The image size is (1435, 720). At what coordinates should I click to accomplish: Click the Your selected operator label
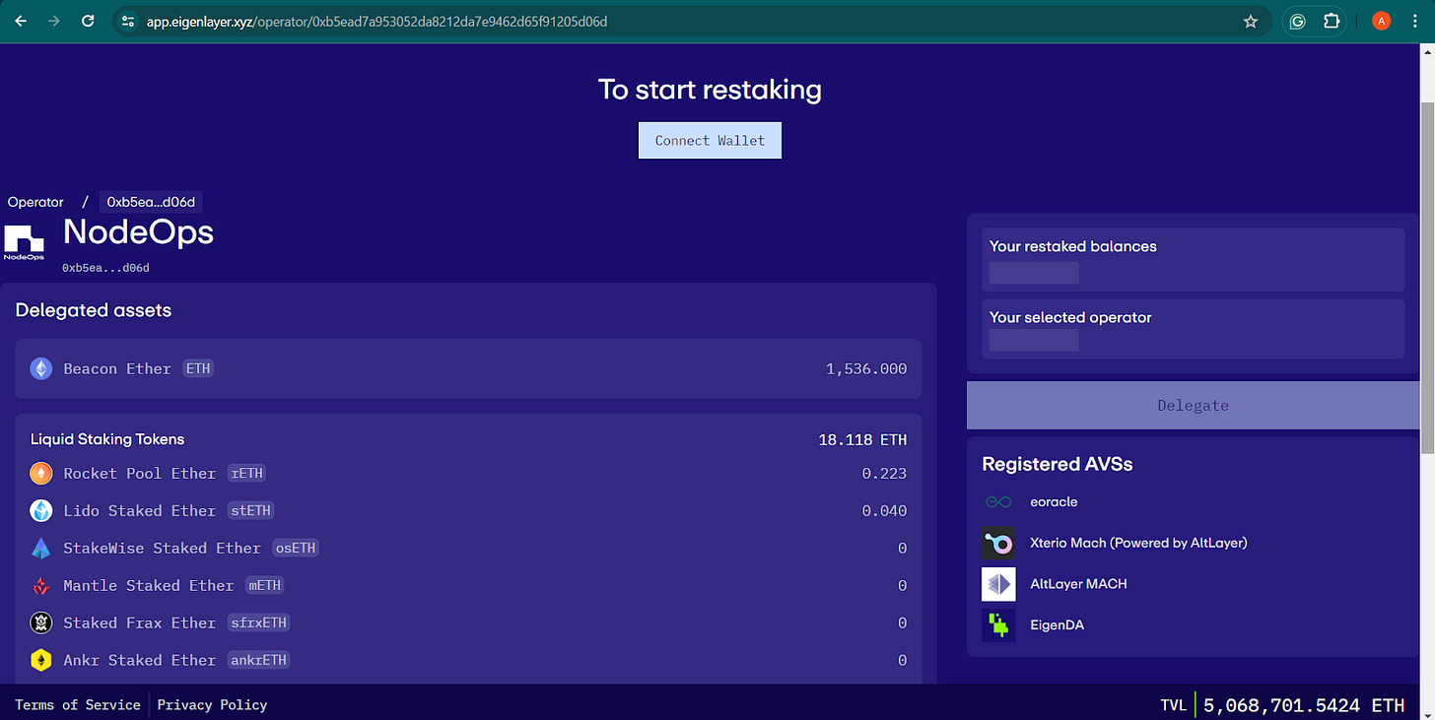pos(1070,317)
